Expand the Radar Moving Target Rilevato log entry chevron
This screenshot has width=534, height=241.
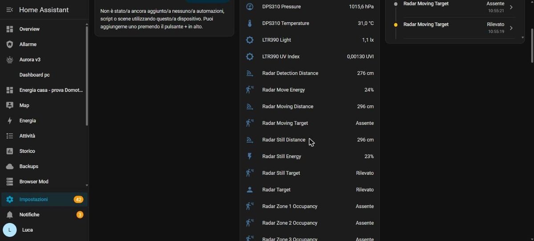click(x=511, y=28)
